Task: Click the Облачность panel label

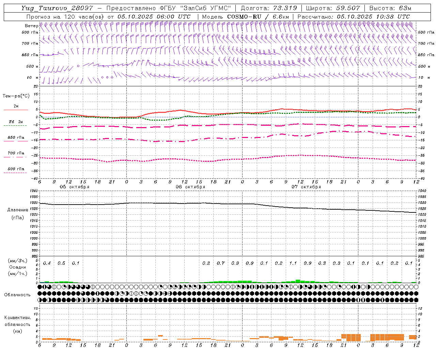Action: [17, 295]
